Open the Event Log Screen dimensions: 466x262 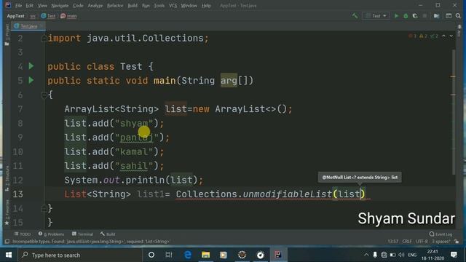(x=441, y=234)
